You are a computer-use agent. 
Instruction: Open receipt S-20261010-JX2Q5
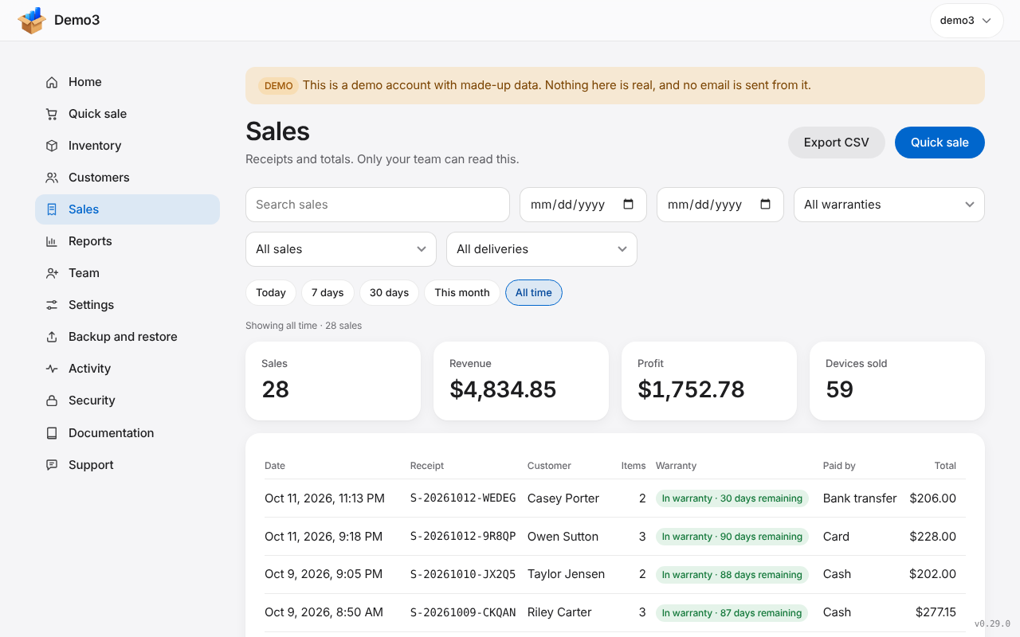(463, 574)
